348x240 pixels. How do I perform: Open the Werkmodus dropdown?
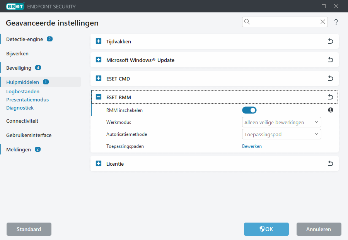coord(281,122)
